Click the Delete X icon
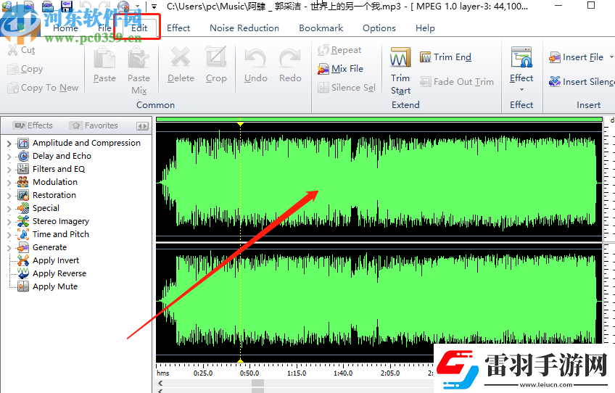This screenshot has height=393, width=615. [181, 58]
